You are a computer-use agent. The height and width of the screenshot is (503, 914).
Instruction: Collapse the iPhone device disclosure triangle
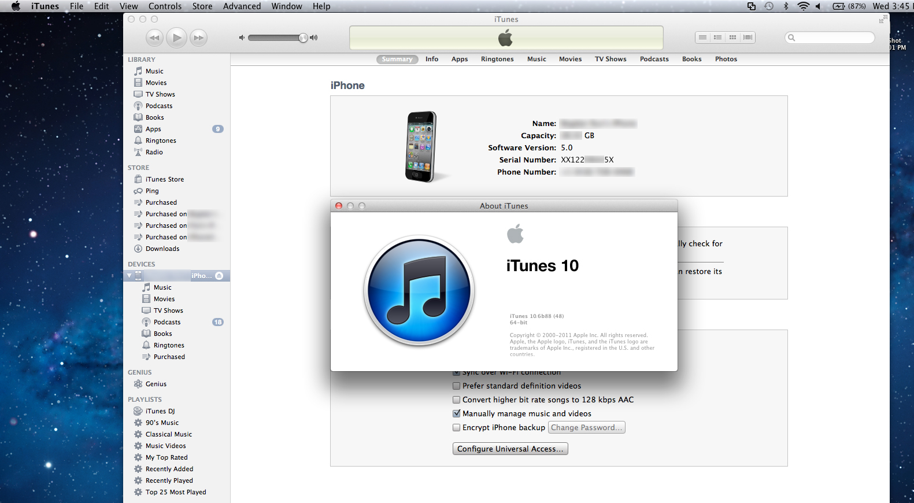(129, 276)
